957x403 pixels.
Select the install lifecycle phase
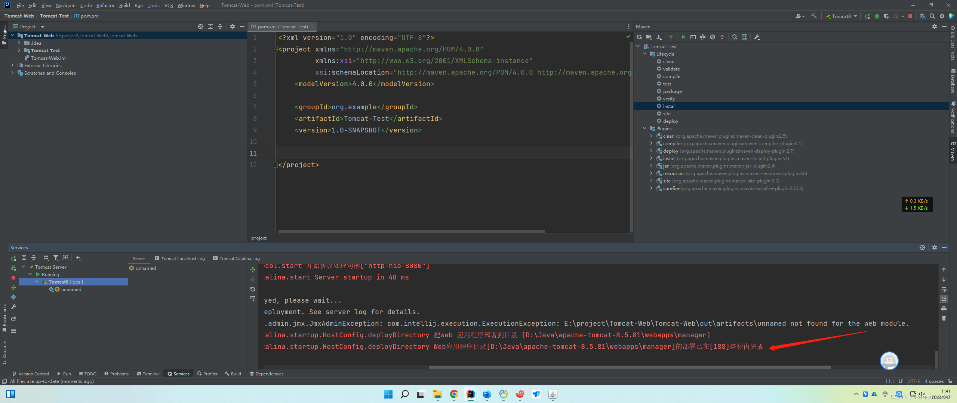click(x=791, y=106)
